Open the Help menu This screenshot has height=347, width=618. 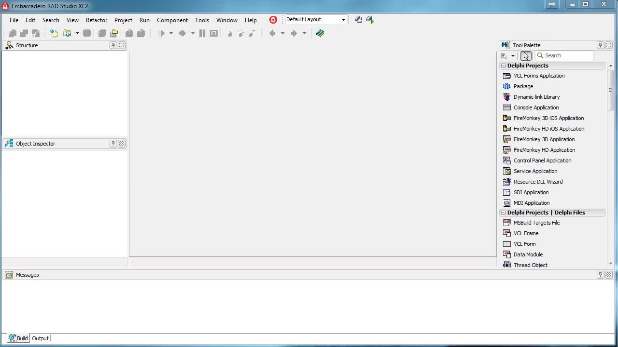point(251,20)
